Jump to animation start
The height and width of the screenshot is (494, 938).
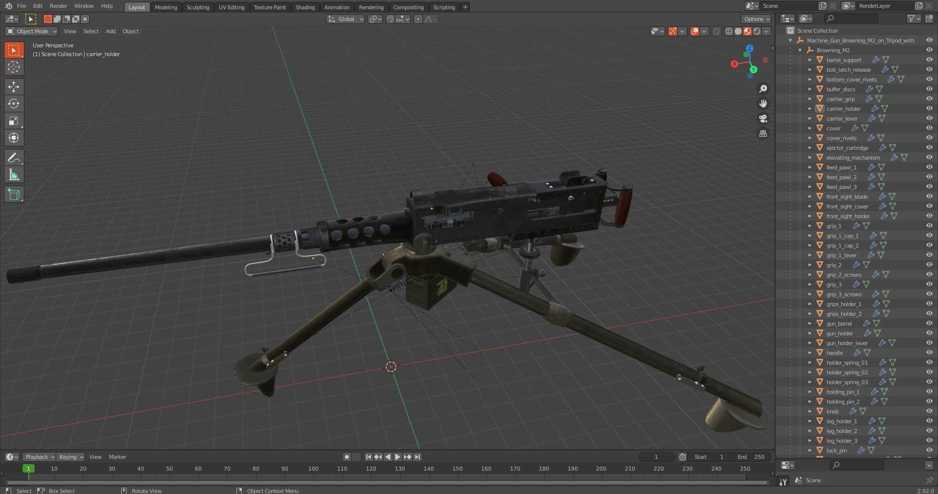pyautogui.click(x=368, y=457)
